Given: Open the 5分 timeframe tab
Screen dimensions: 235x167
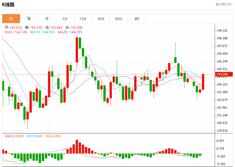Looking at the screenshot, I should (x=65, y=19).
